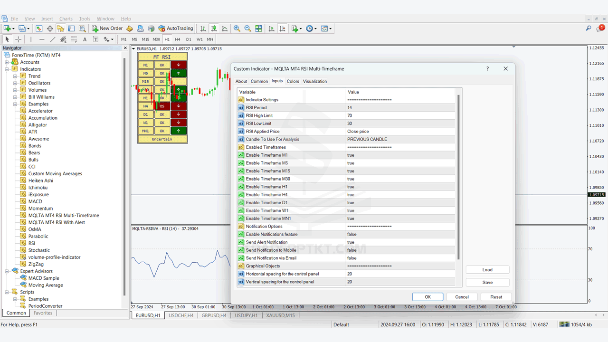
Task: Expand the Oscillators indicators folder
Action: click(15, 83)
